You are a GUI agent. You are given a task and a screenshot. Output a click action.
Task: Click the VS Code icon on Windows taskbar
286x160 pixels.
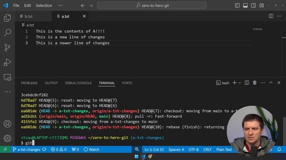click(x=143, y=156)
